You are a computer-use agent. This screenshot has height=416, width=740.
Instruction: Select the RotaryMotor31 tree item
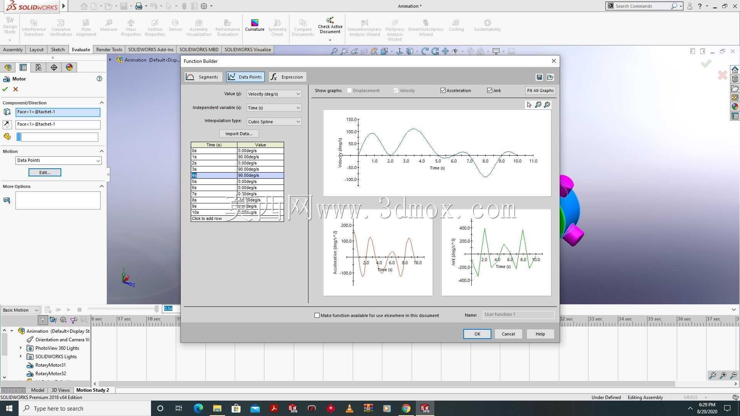click(50, 365)
